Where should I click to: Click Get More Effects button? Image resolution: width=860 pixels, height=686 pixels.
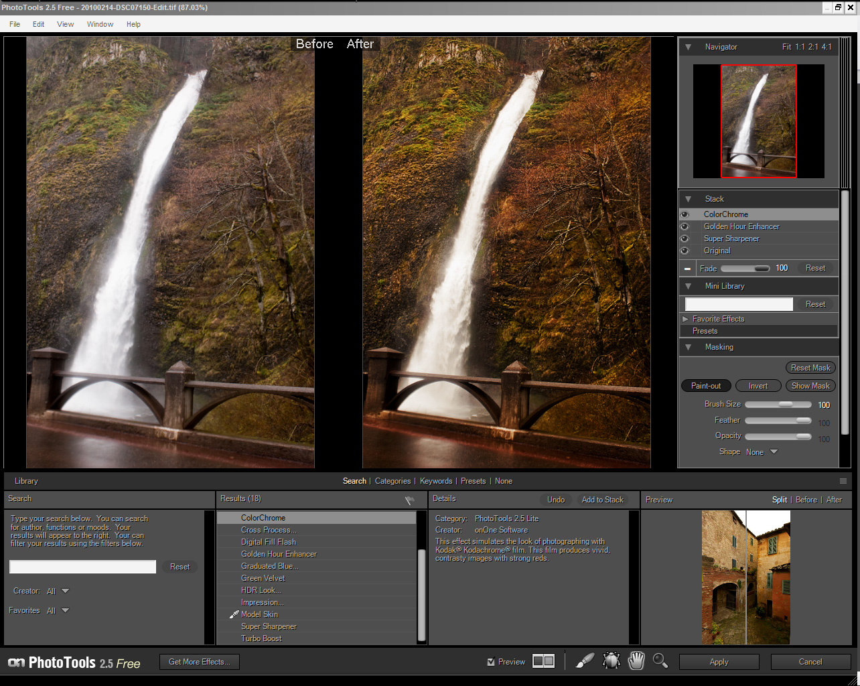pos(199,662)
